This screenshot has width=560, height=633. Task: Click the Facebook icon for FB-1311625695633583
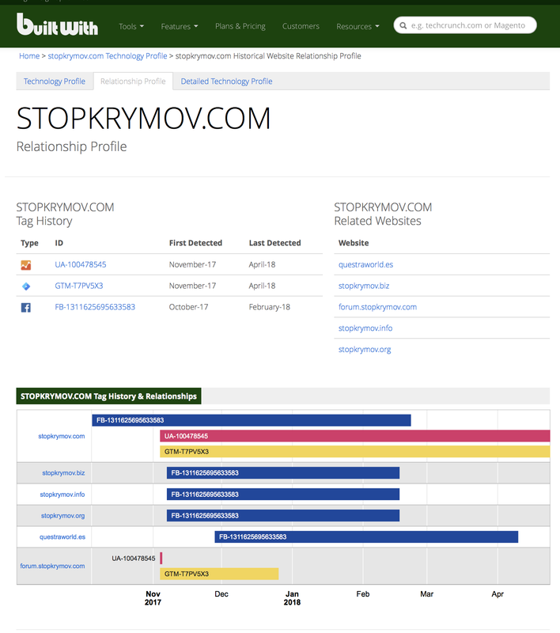tap(26, 308)
